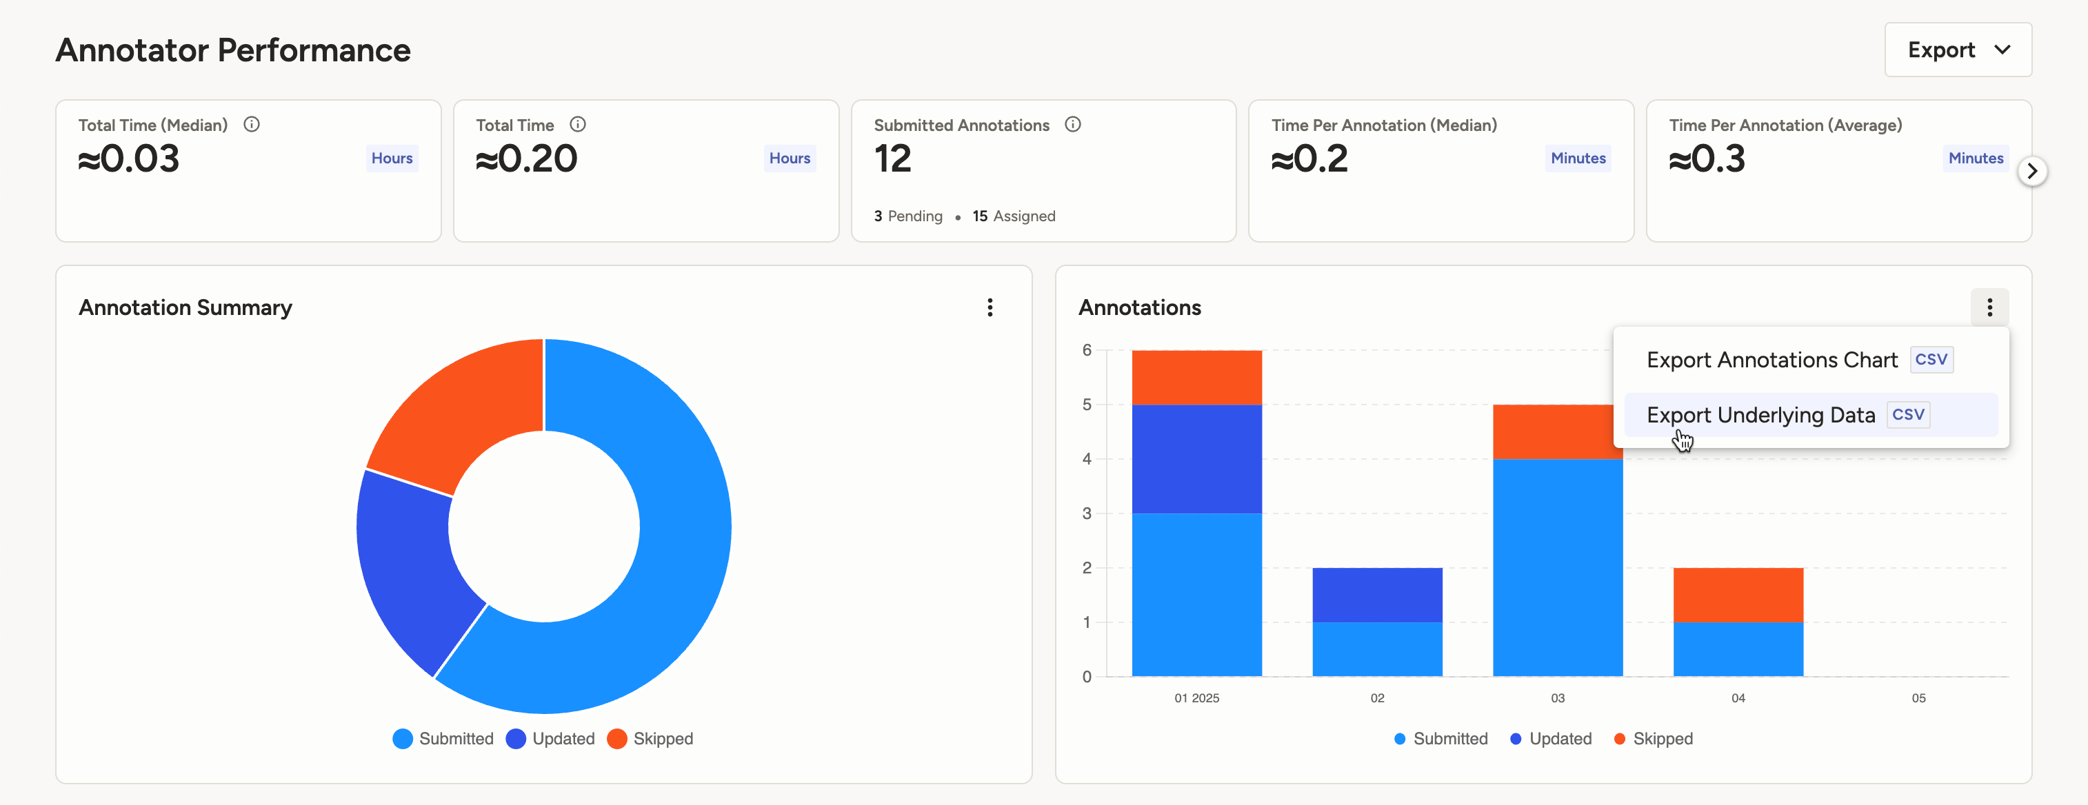The image size is (2088, 805).
Task: Toggle the Submitted legend in Annotation Summary
Action: point(443,739)
